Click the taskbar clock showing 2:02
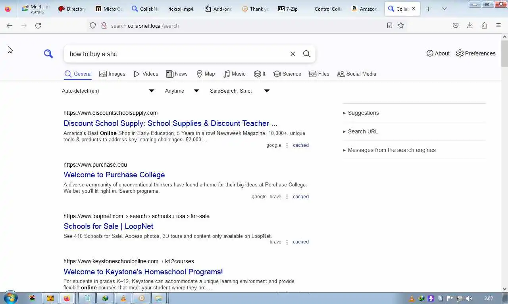This screenshot has width=508, height=304. [489, 298]
